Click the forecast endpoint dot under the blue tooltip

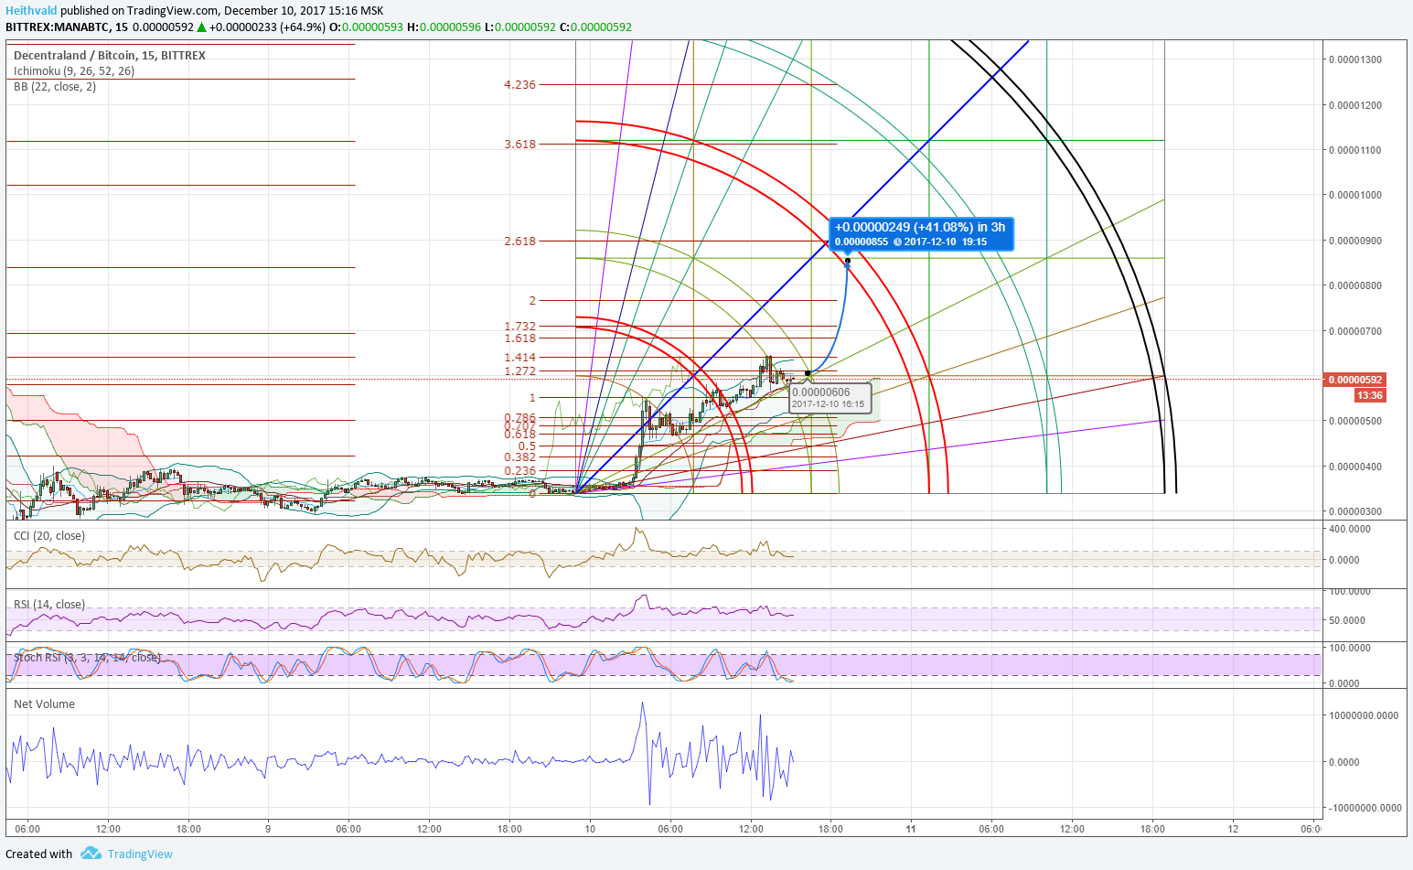click(848, 261)
